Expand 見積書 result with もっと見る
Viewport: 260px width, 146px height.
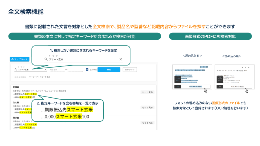148,92
